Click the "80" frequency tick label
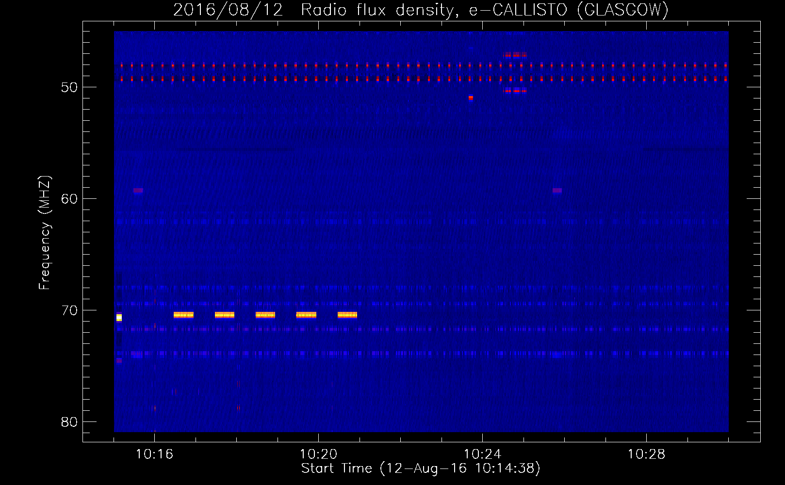 [69, 422]
